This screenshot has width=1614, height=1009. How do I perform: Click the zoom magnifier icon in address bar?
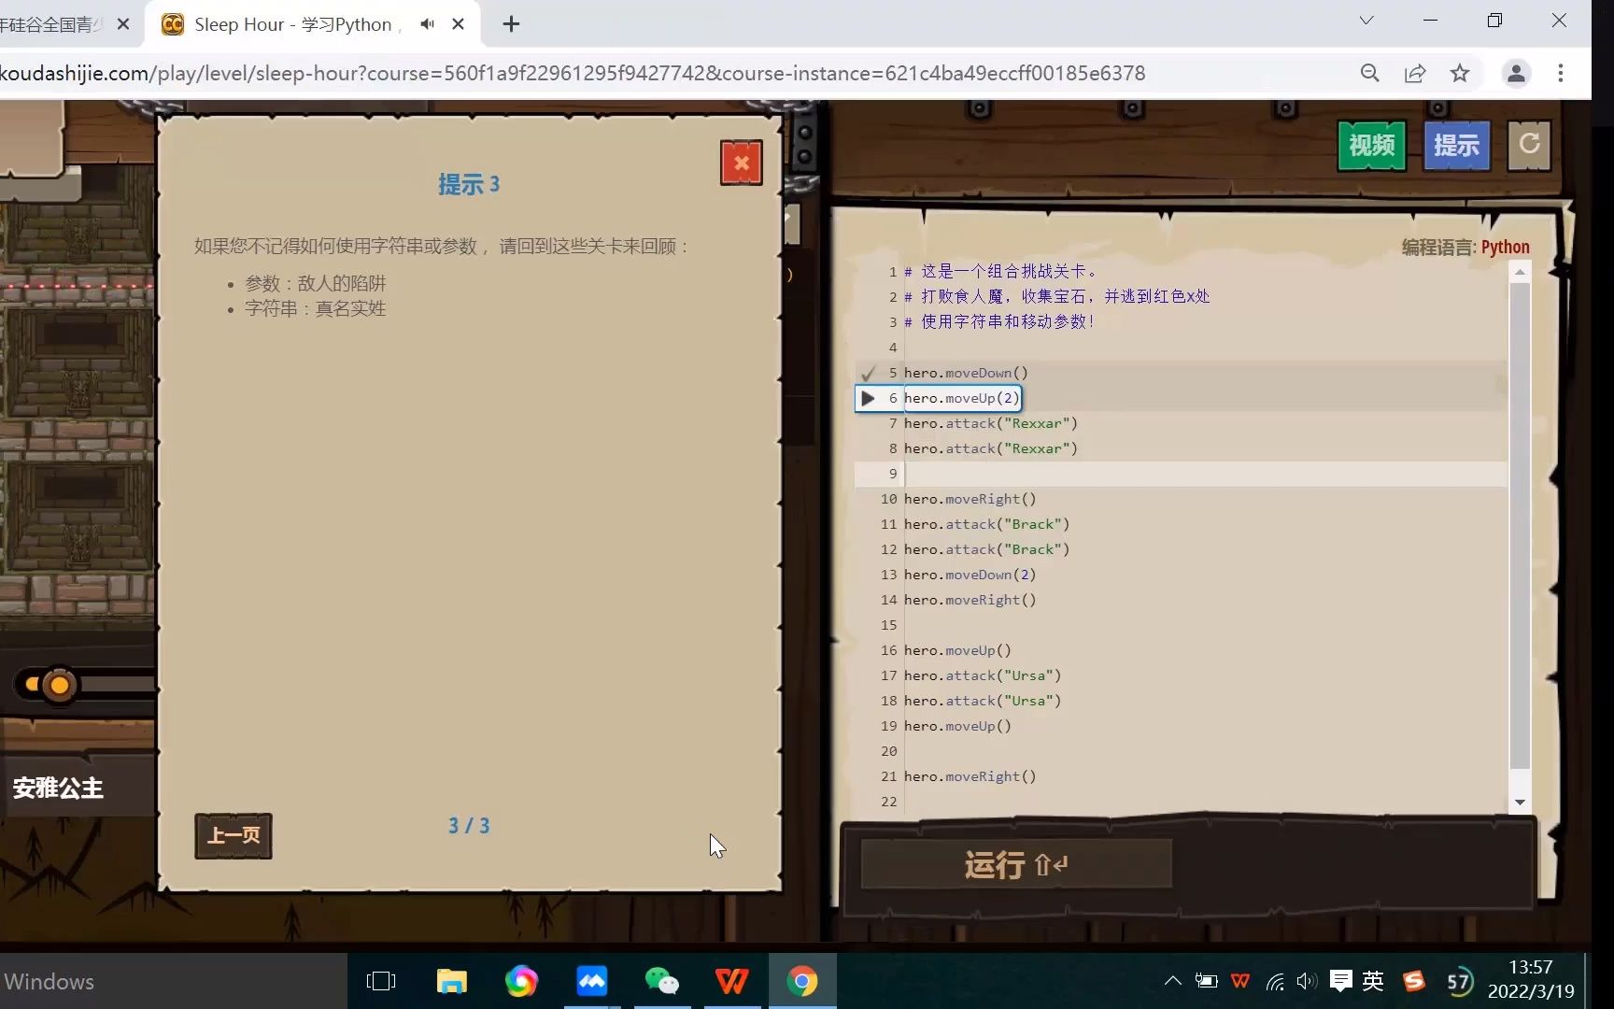coord(1369,73)
